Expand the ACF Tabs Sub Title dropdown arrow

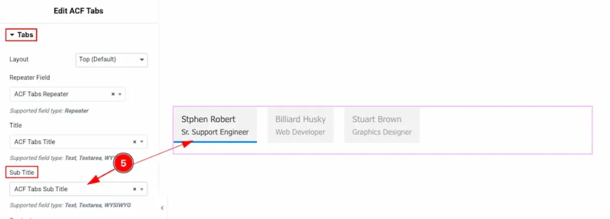[x=142, y=189]
